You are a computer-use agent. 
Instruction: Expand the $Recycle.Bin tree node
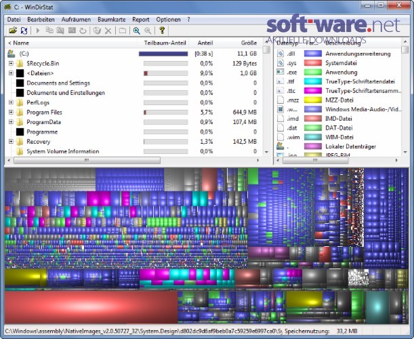11,64
